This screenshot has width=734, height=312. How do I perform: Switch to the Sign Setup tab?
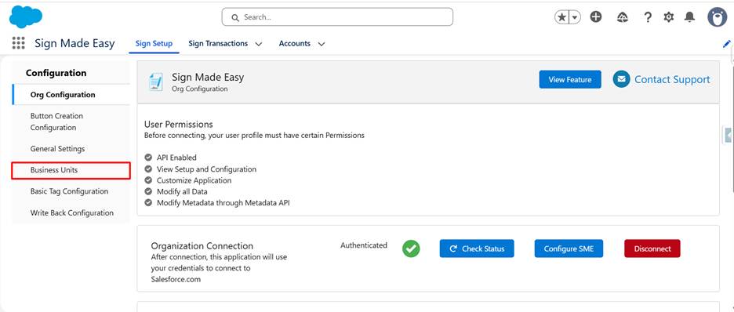(154, 43)
